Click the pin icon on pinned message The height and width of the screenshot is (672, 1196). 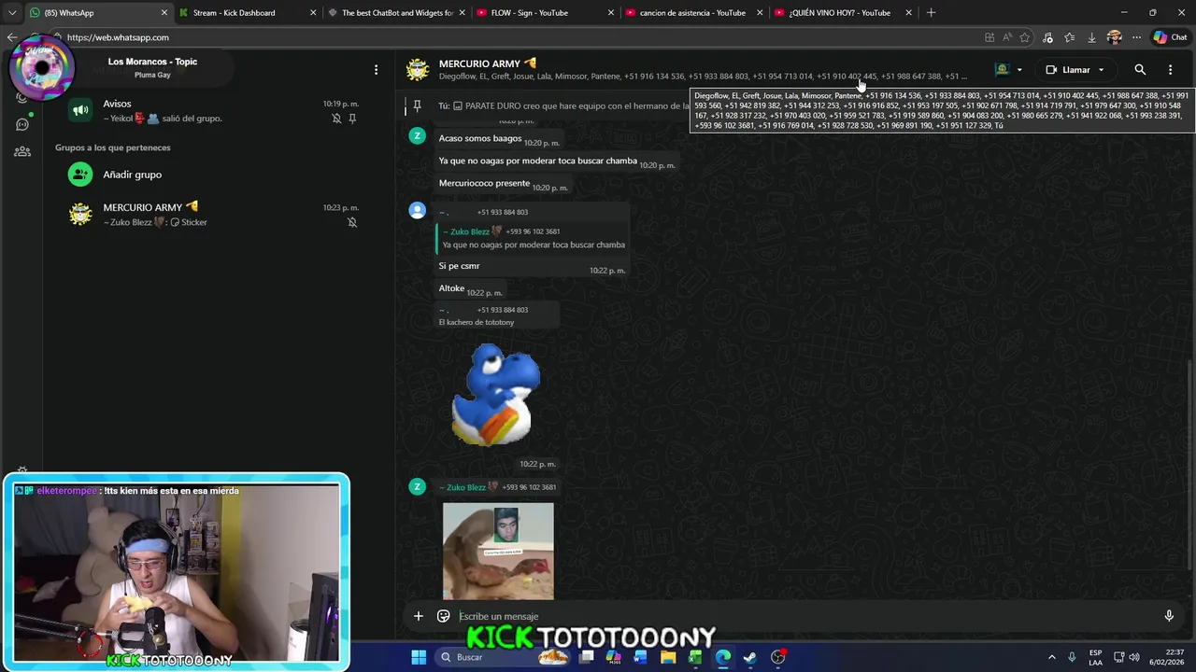418,105
